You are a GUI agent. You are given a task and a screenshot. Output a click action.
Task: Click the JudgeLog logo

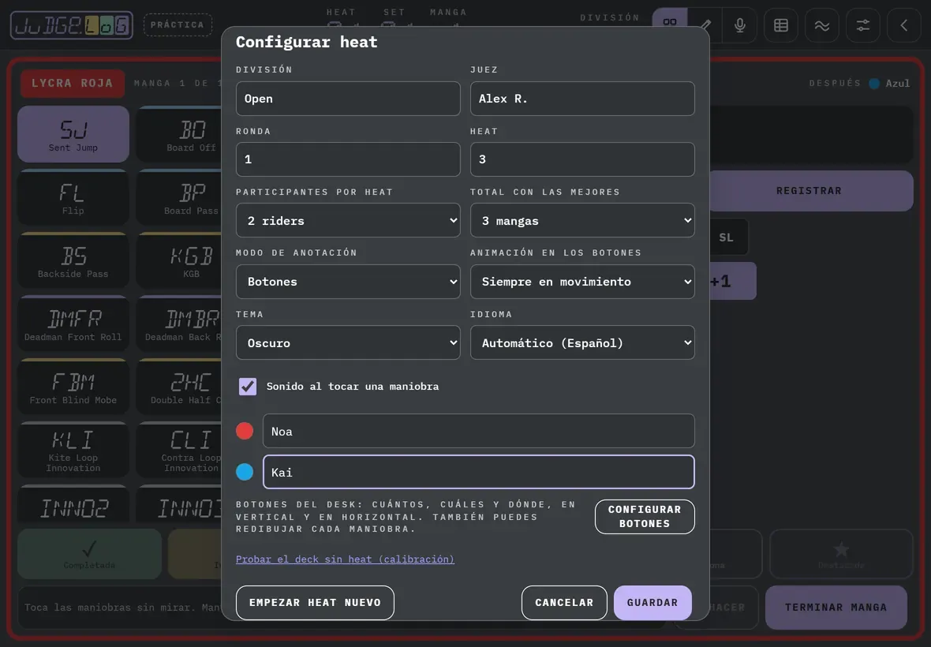pyautogui.click(x=72, y=25)
